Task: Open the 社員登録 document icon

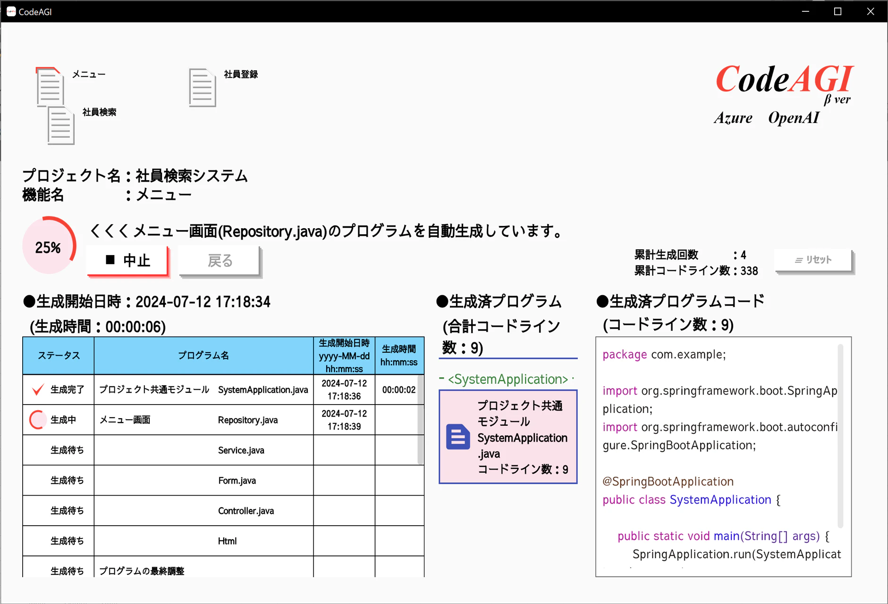Action: [x=203, y=88]
